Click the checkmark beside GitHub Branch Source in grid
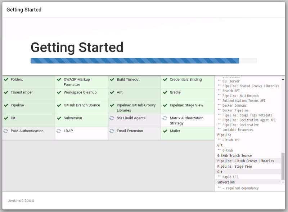 click(x=59, y=105)
